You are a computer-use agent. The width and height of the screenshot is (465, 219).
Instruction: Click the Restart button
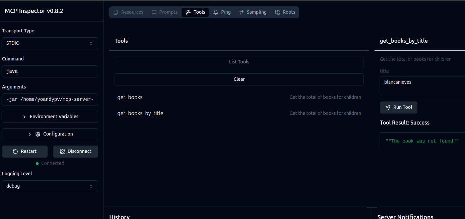coord(25,152)
